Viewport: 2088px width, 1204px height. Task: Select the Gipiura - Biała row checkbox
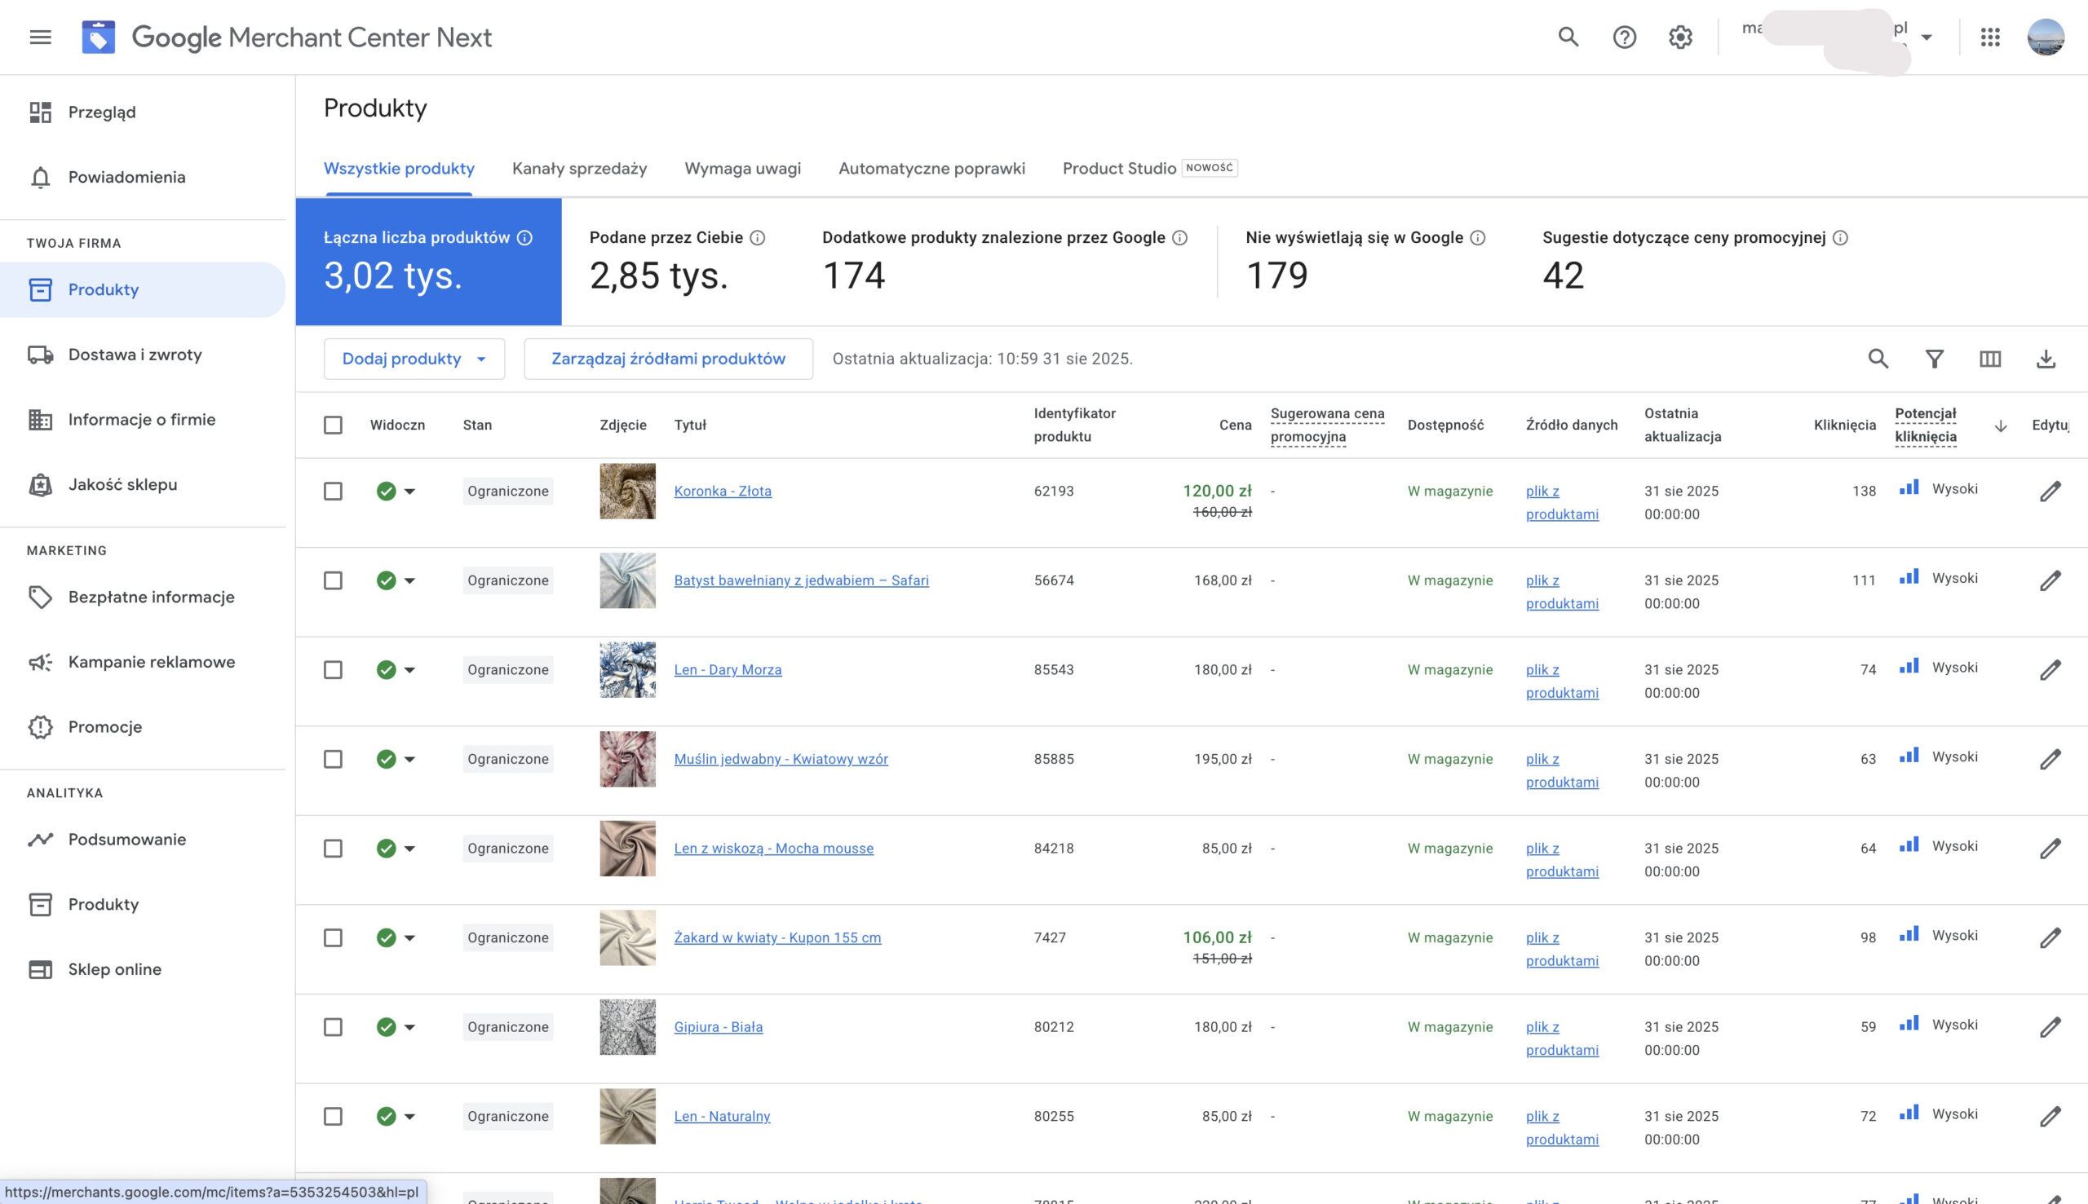click(333, 1027)
